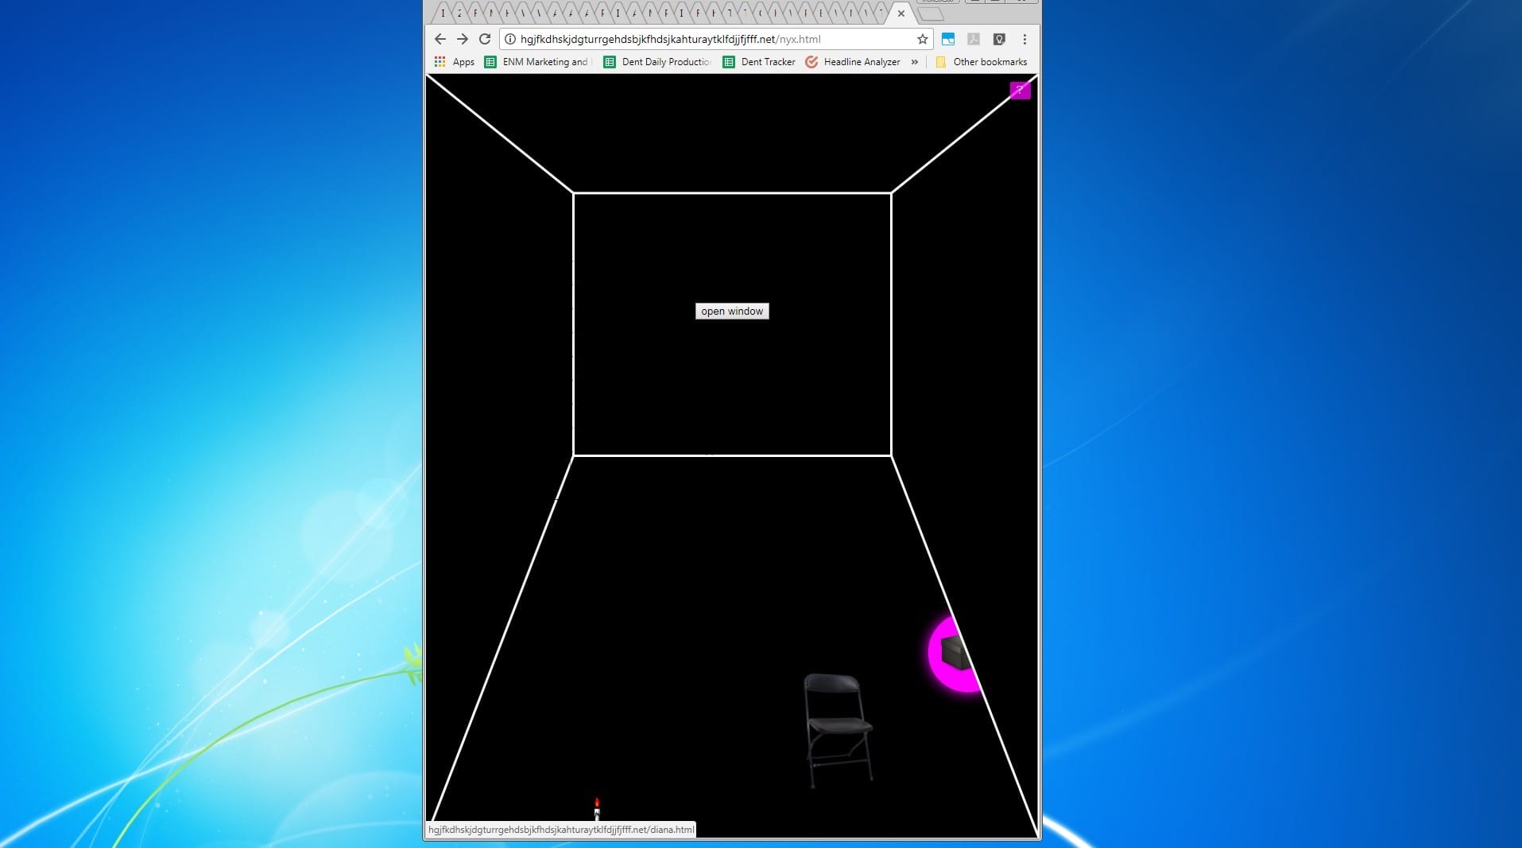Click the open window button
The height and width of the screenshot is (848, 1522).
pyautogui.click(x=732, y=312)
